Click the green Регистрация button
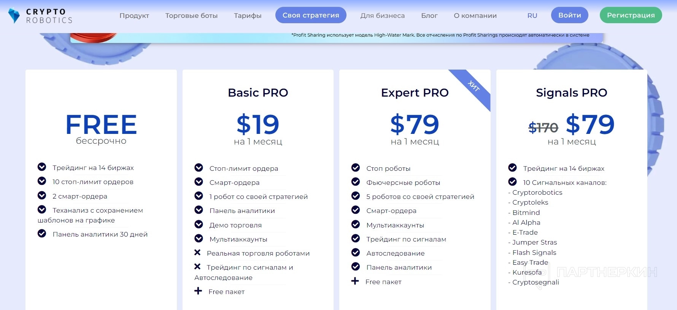The height and width of the screenshot is (310, 677). coord(631,15)
